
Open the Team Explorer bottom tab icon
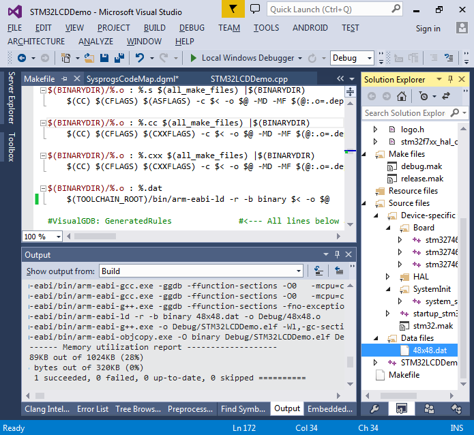(x=429, y=408)
